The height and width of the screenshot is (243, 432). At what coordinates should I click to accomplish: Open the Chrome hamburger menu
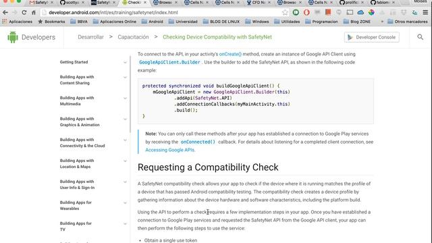tap(425, 12)
